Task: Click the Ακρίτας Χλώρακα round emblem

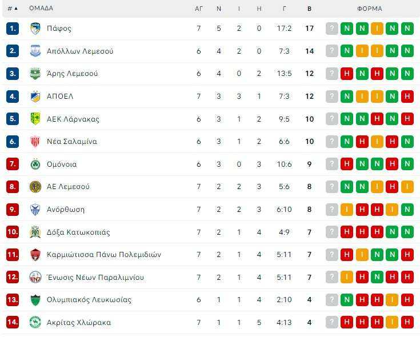Action: [35, 322]
